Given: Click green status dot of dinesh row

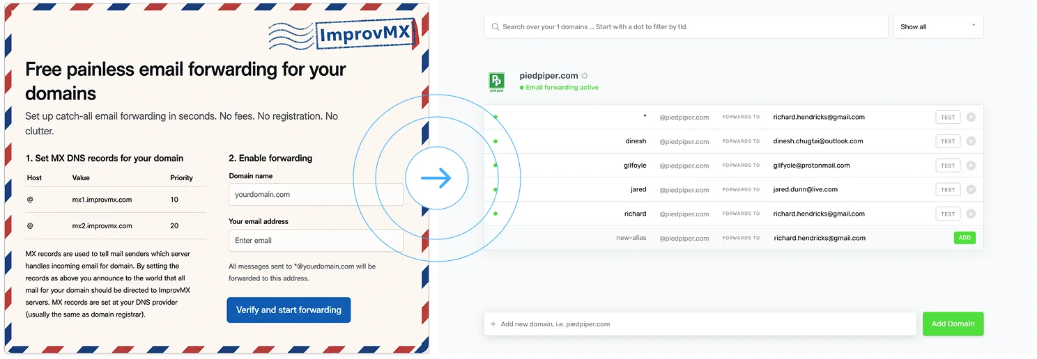Looking at the screenshot, I should 496,141.
